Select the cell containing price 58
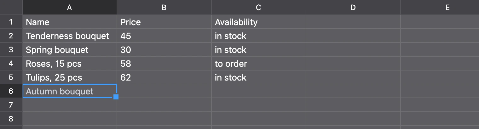The image size is (479, 129). (x=164, y=64)
